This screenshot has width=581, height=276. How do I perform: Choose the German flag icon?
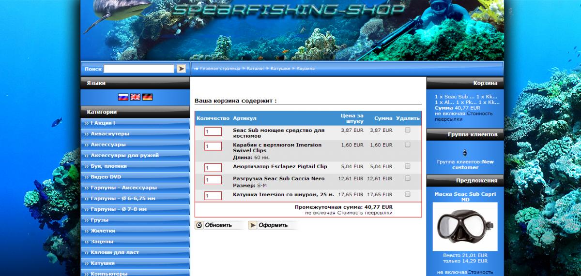tap(147, 97)
